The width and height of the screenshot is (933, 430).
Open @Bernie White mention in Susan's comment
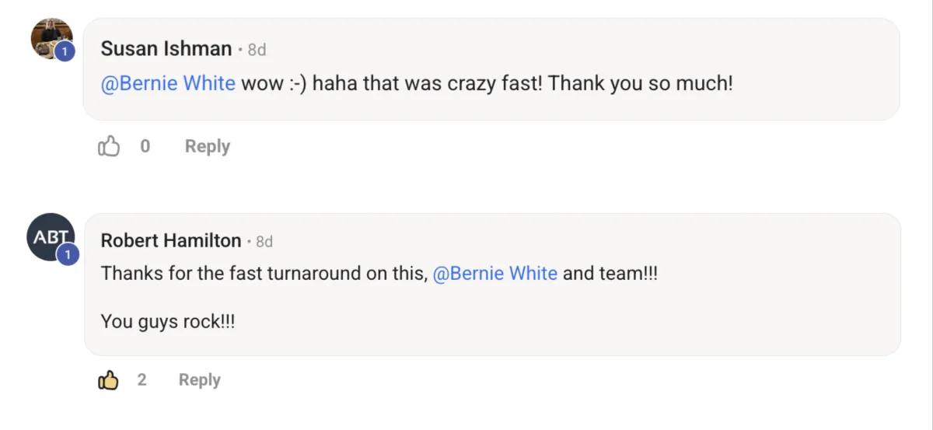168,83
